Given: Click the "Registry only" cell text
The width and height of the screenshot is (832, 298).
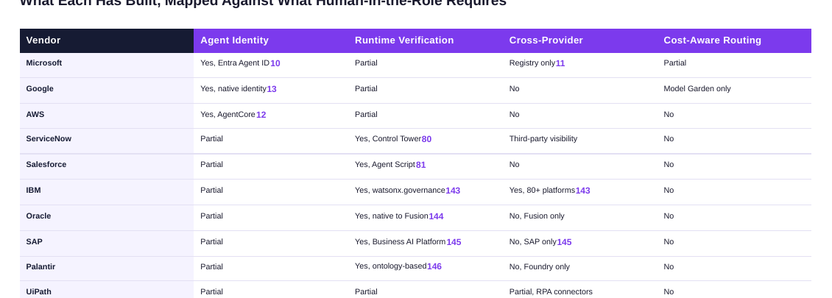Looking at the screenshot, I should point(532,63).
